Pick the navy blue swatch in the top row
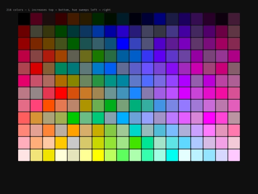Screen dimensions: 258x194 point(160,19)
